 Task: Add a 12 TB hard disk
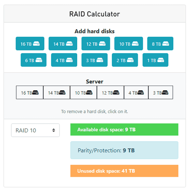tap(96, 44)
